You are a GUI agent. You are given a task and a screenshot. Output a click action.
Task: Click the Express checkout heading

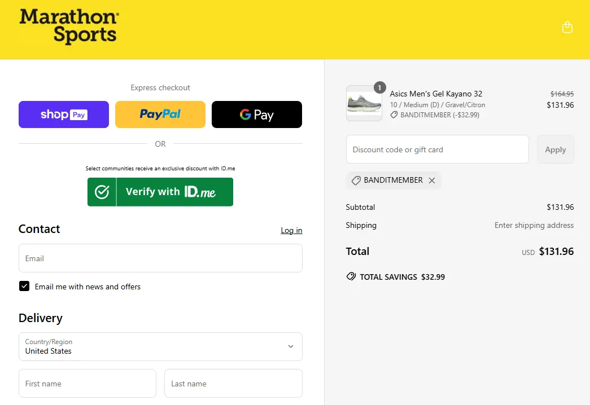click(160, 87)
